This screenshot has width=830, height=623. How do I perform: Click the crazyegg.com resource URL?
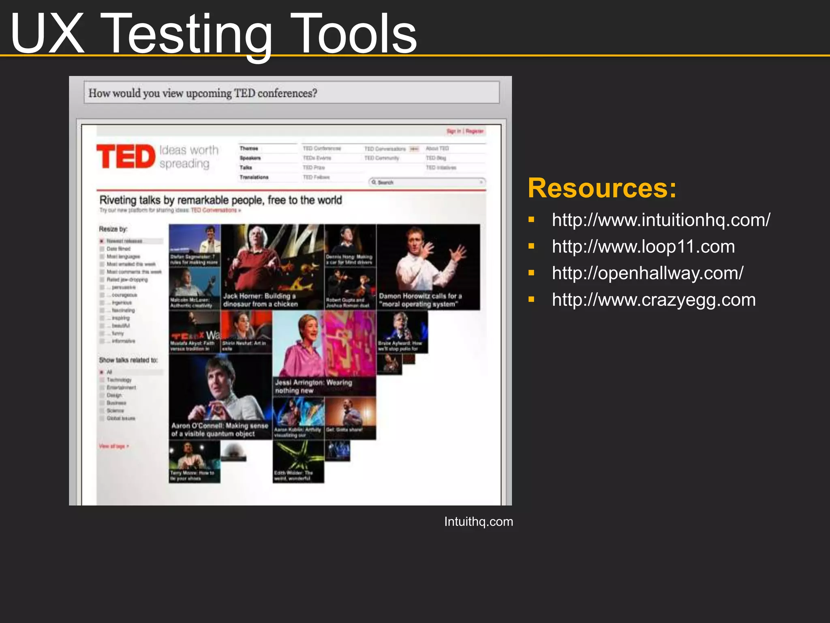point(654,300)
